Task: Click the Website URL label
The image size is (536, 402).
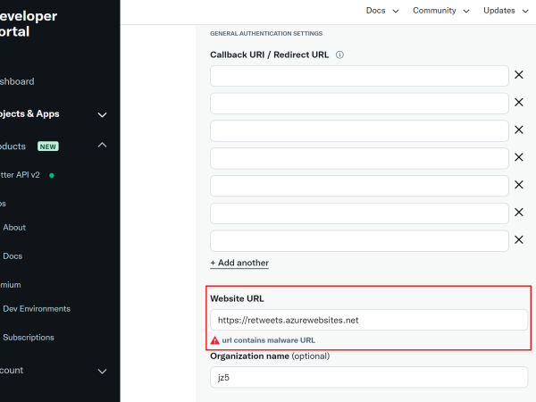Action: coord(237,298)
